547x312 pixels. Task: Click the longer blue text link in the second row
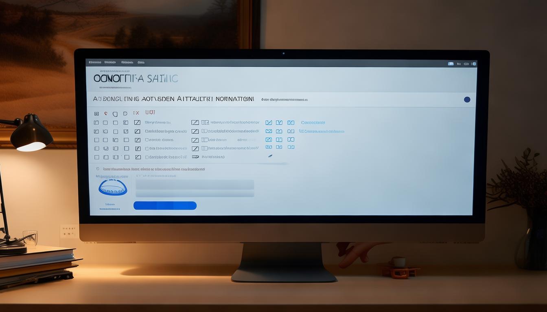pos(322,131)
